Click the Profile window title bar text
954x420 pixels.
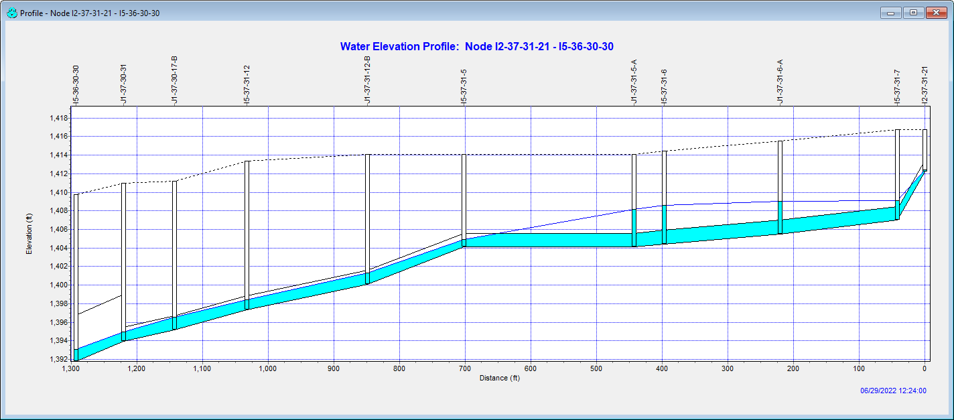(90, 13)
